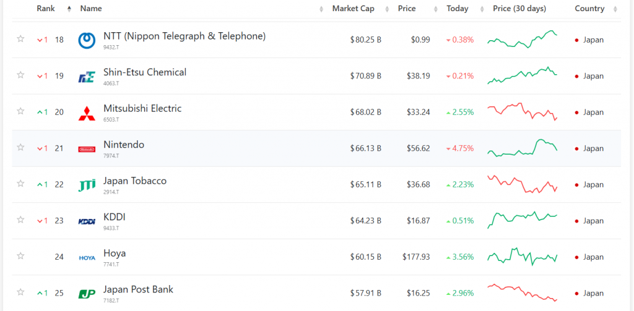Click the Japan country label for KDDI

593,221
